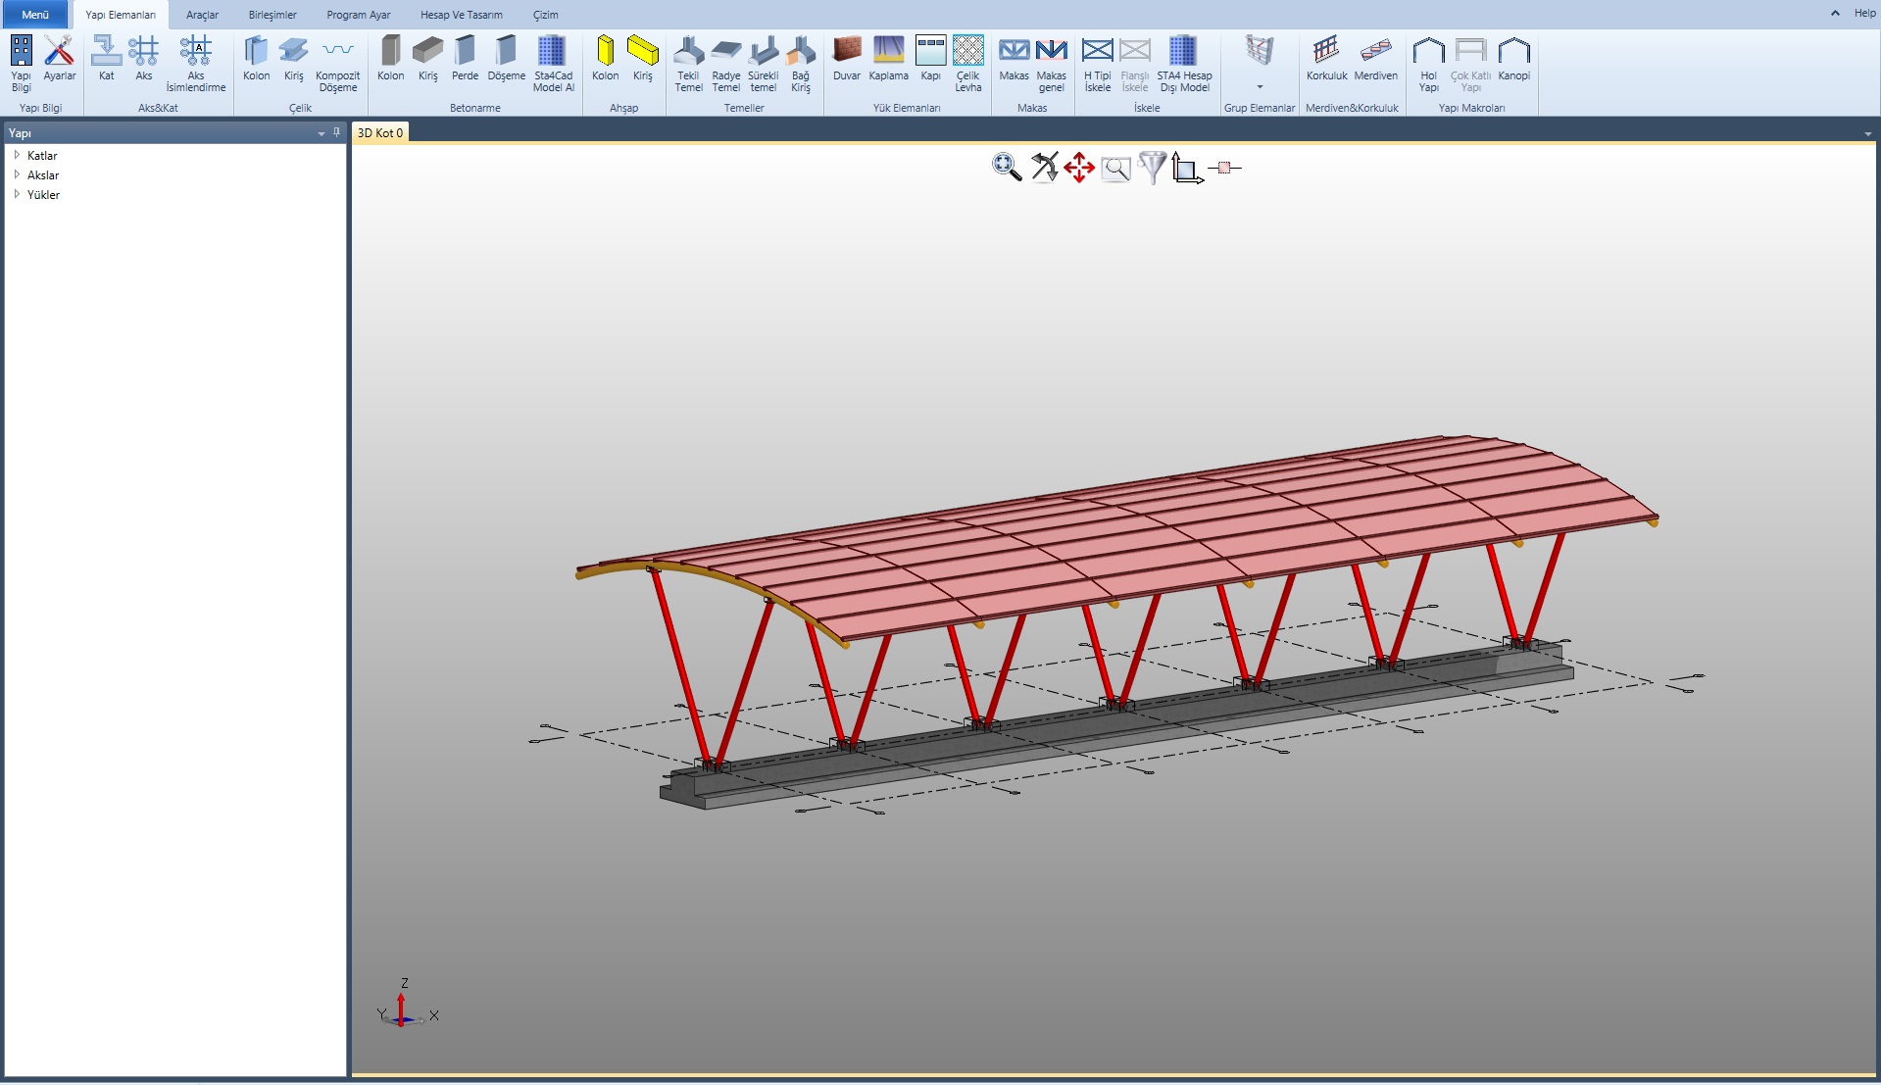Switch to the Hesap Ve Tasarım tab
The height and width of the screenshot is (1085, 1881).
[x=461, y=15]
